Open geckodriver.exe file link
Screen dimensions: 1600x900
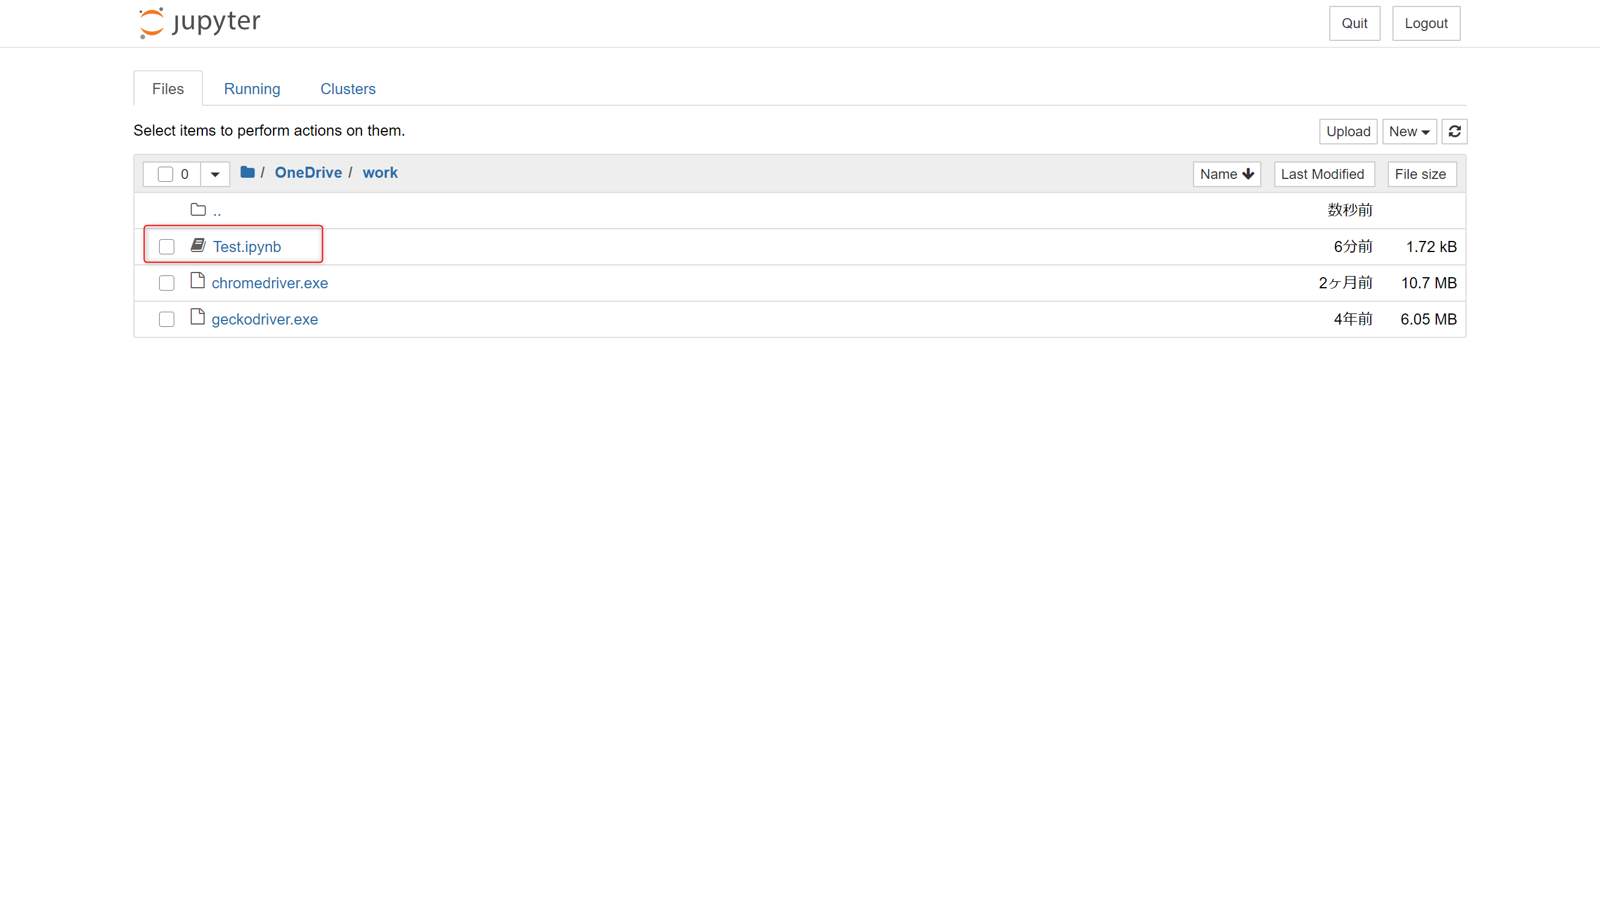(x=264, y=319)
